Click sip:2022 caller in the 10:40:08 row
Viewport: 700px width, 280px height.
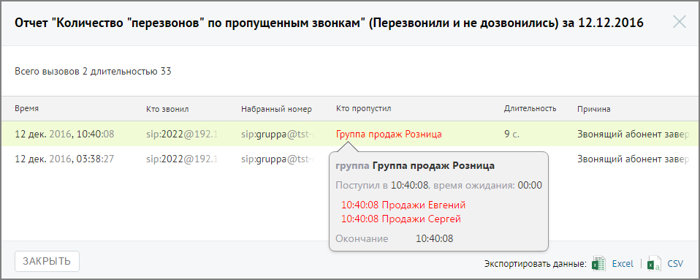(182, 134)
